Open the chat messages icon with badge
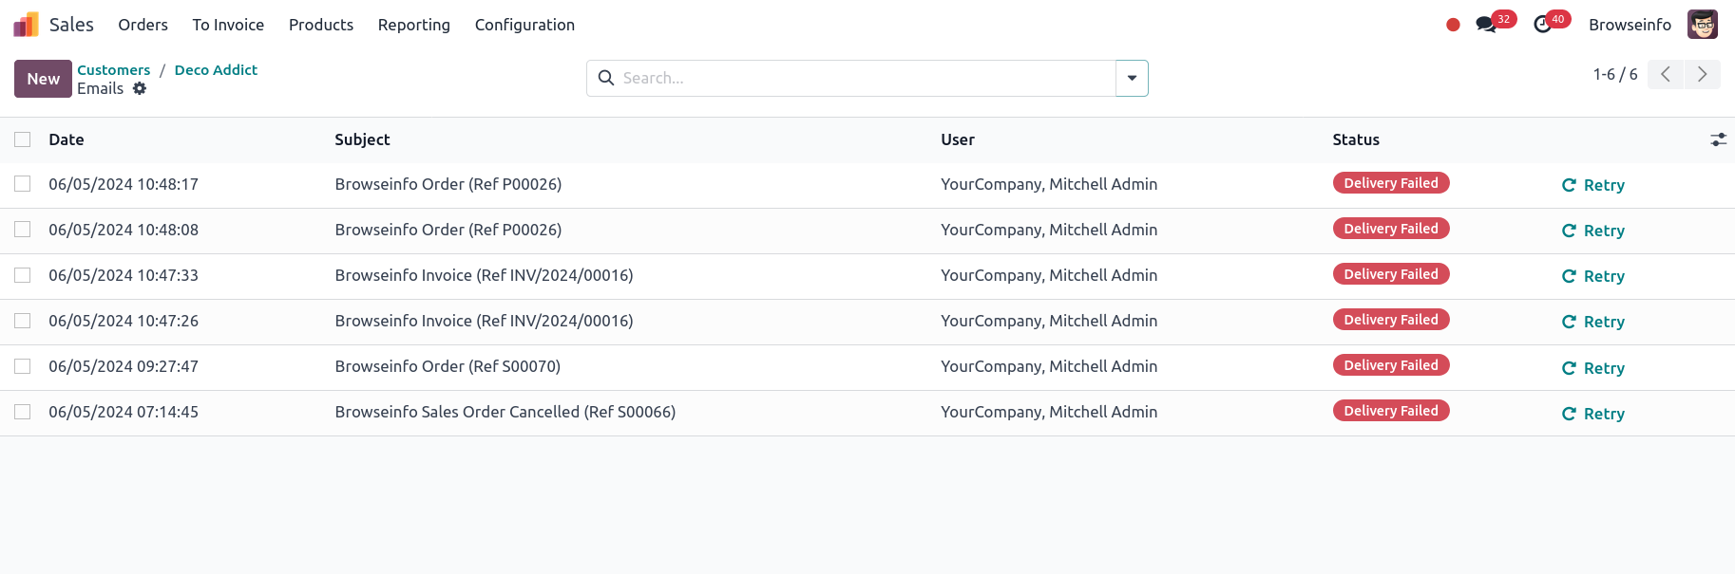 (x=1486, y=25)
